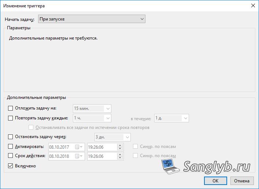Click the 'в течение:' label
This screenshot has width=259, height=189.
pyautogui.click(x=141, y=119)
